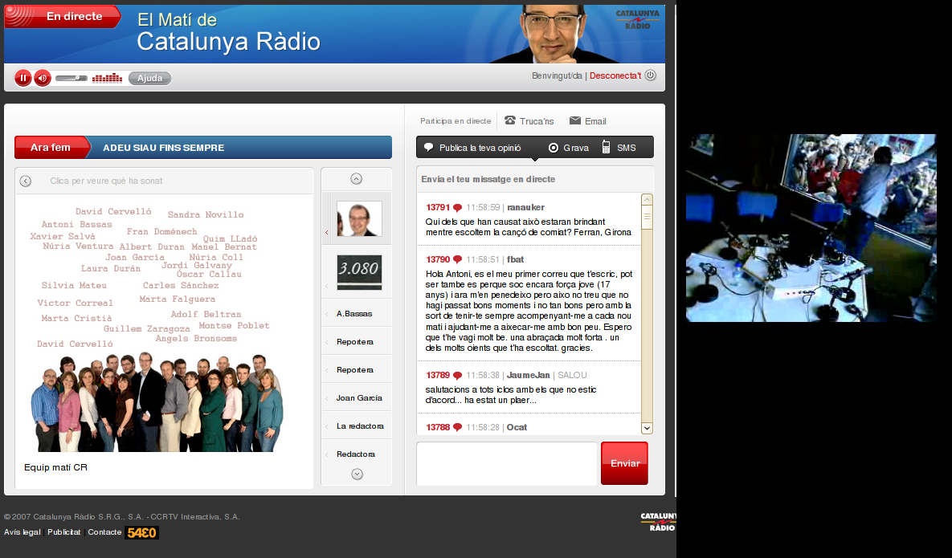Viewport: 952px width, 558px height.
Task: Select the Grava tab
Action: click(575, 148)
